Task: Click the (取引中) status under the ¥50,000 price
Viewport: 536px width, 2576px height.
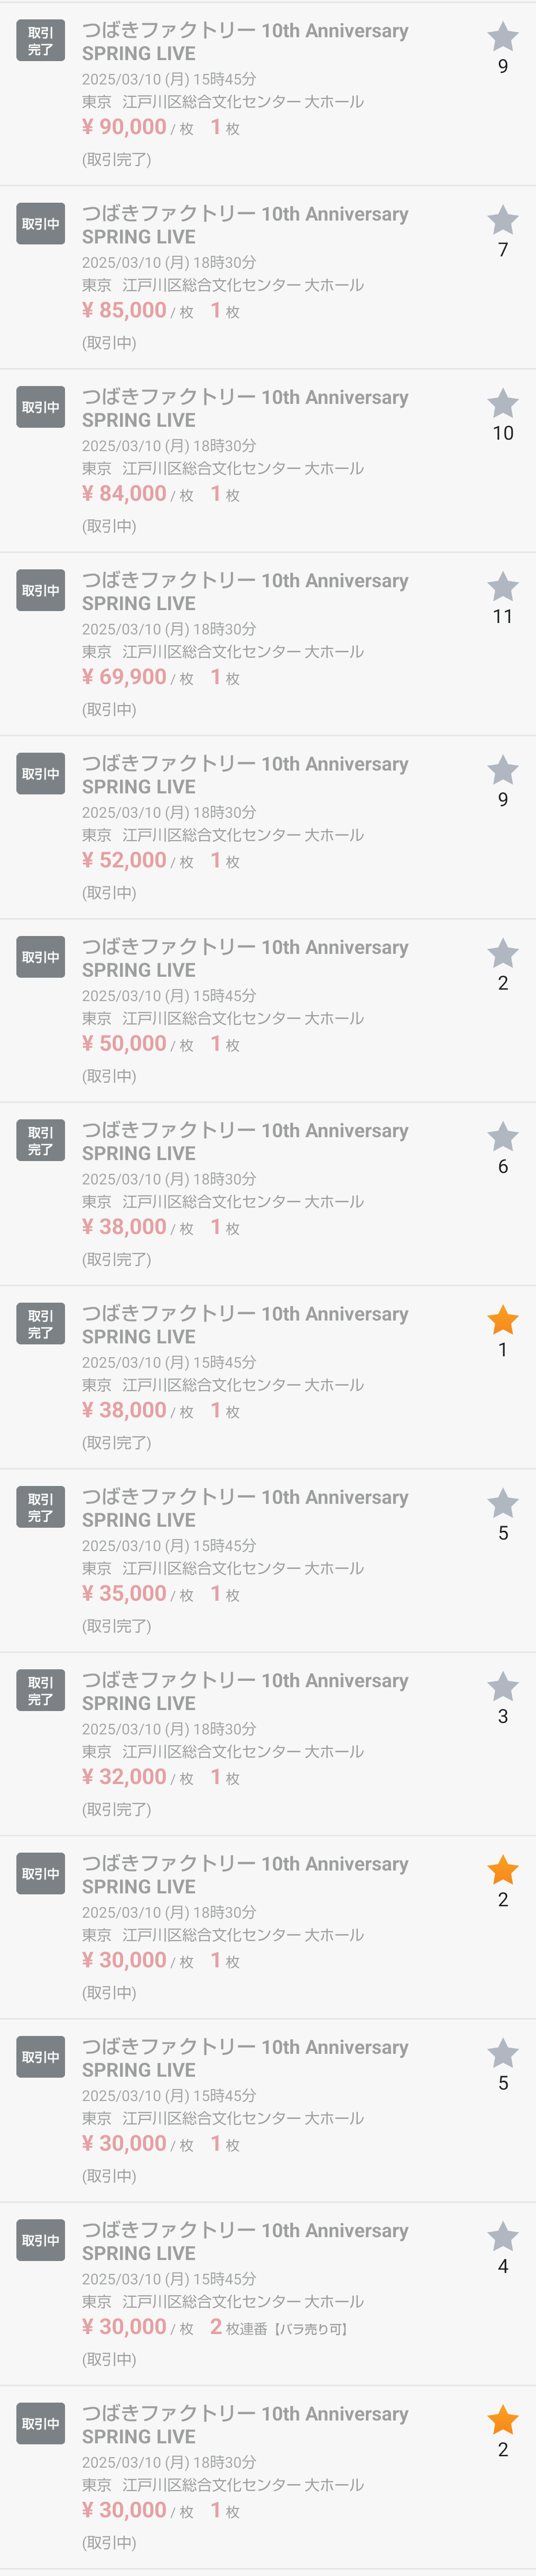Action: [109, 1076]
